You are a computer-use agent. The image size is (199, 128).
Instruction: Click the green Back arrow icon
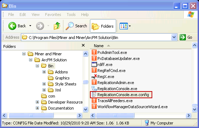pos(12,26)
